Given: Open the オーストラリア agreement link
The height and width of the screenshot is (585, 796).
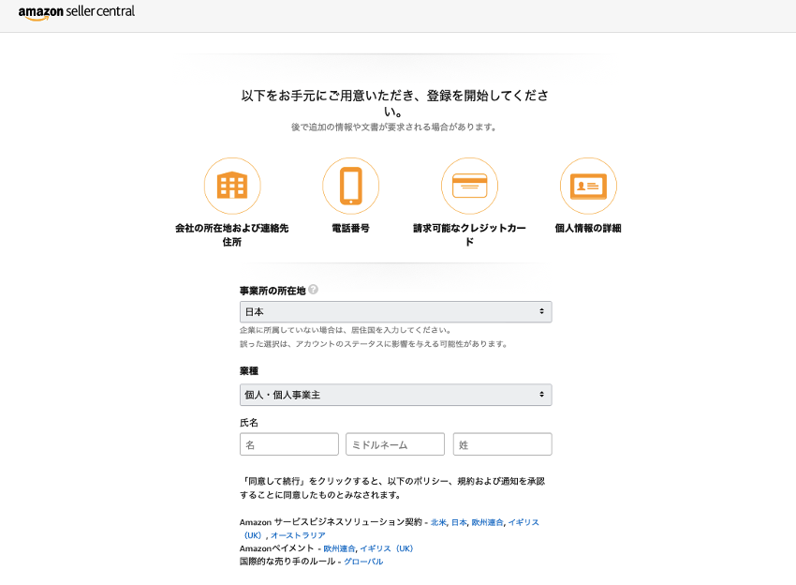Looking at the screenshot, I should click(x=298, y=535).
